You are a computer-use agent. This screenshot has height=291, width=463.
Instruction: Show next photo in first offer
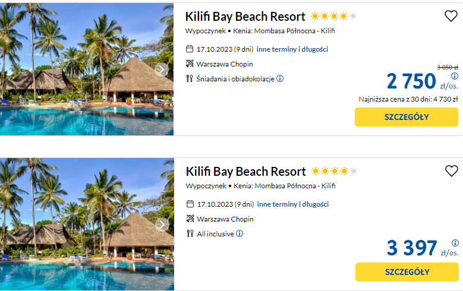(161, 69)
